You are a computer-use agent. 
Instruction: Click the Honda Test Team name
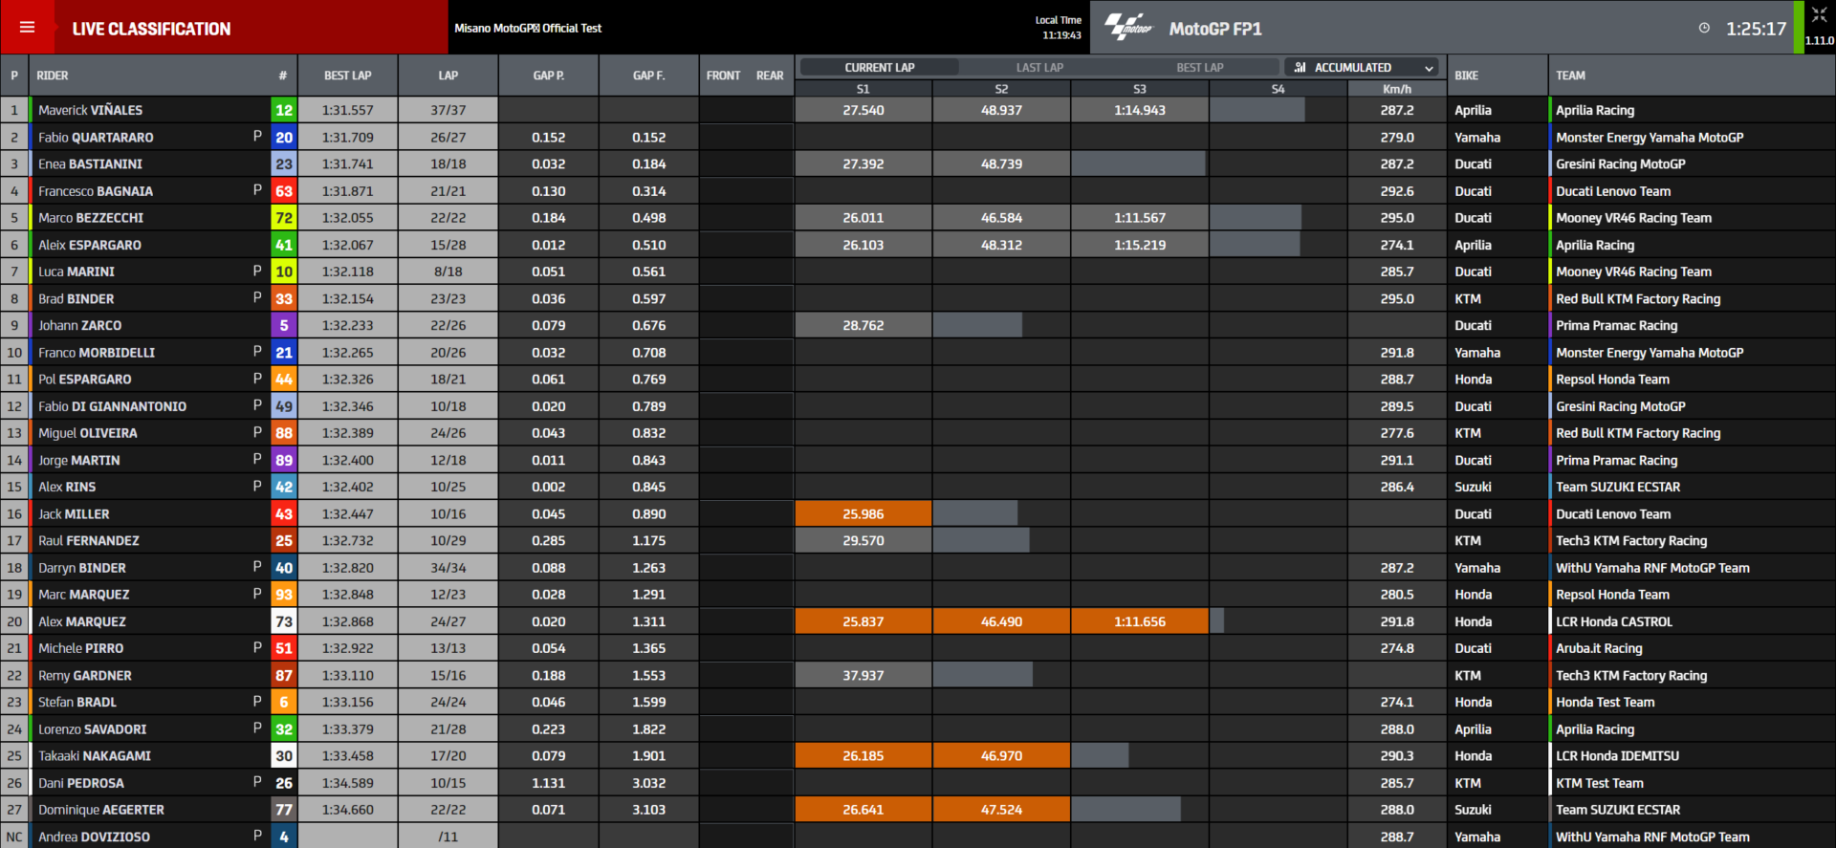click(1606, 702)
